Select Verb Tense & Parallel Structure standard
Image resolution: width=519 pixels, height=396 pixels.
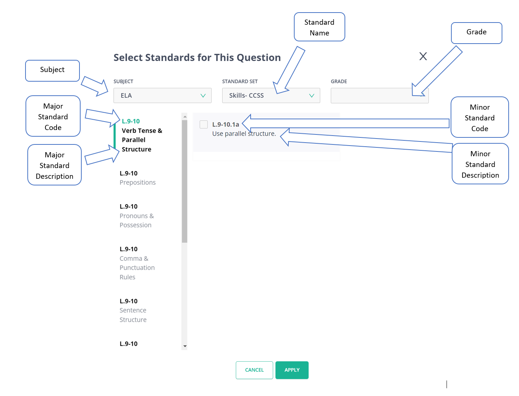[x=142, y=140]
